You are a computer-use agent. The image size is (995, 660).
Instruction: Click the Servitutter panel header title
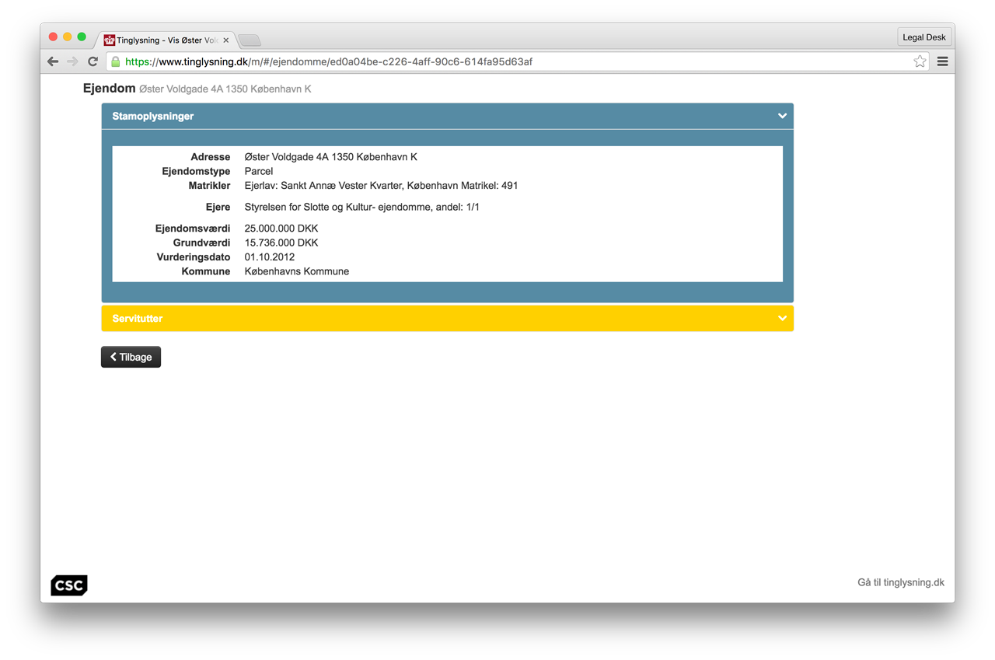click(x=137, y=319)
